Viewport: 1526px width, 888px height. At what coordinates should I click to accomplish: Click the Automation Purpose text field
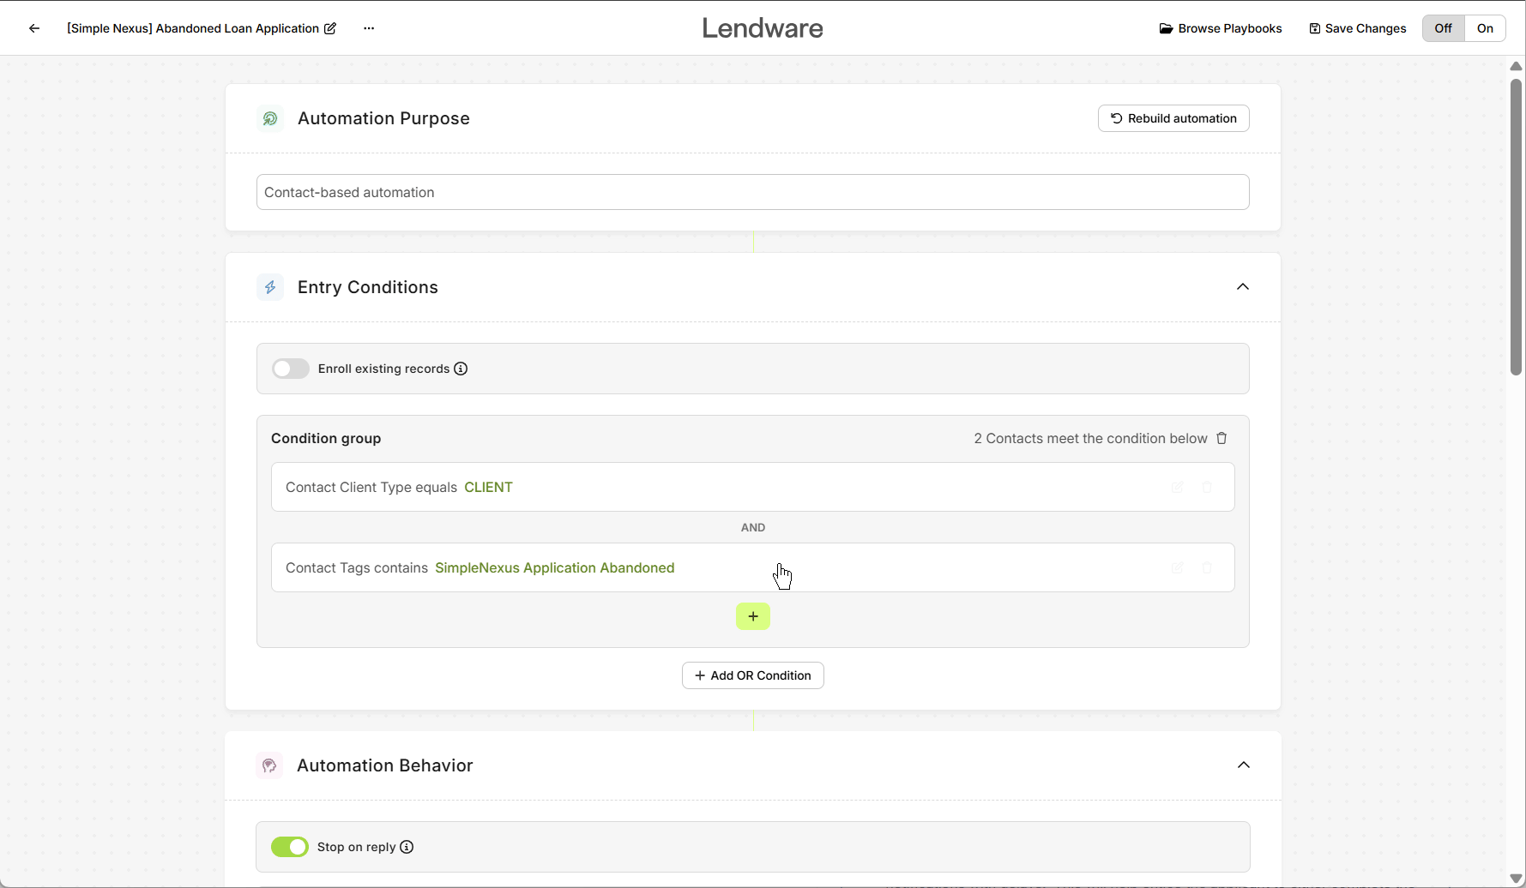752,192
